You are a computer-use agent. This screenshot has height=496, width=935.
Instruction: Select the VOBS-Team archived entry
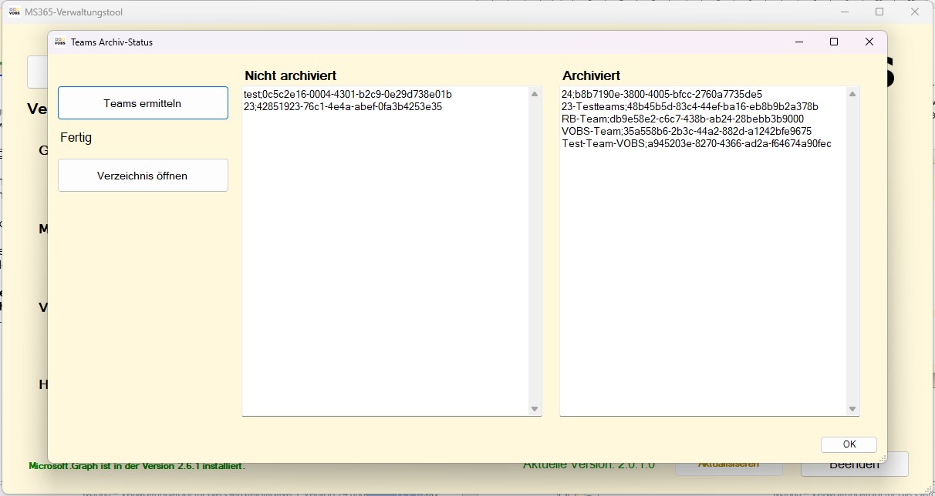pyautogui.click(x=687, y=132)
